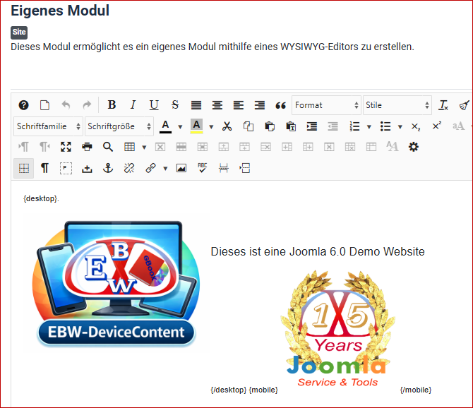Open the Format dropdown
The width and height of the screenshot is (473, 408).
tap(326, 105)
